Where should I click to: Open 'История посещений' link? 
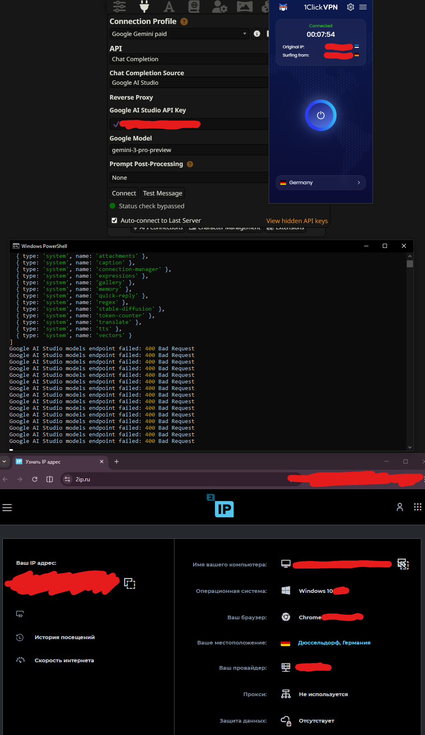tap(64, 637)
